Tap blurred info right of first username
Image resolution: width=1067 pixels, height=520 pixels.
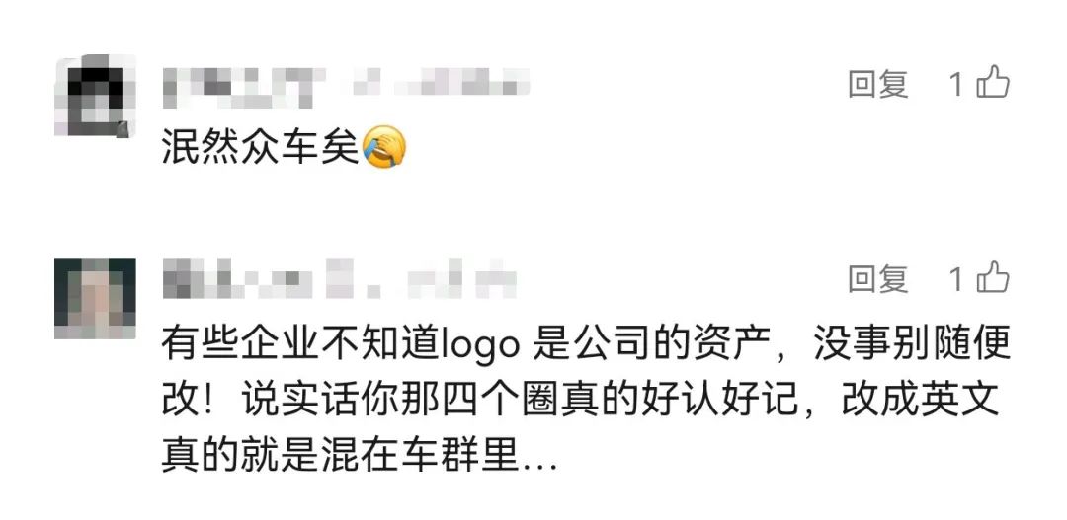[441, 83]
